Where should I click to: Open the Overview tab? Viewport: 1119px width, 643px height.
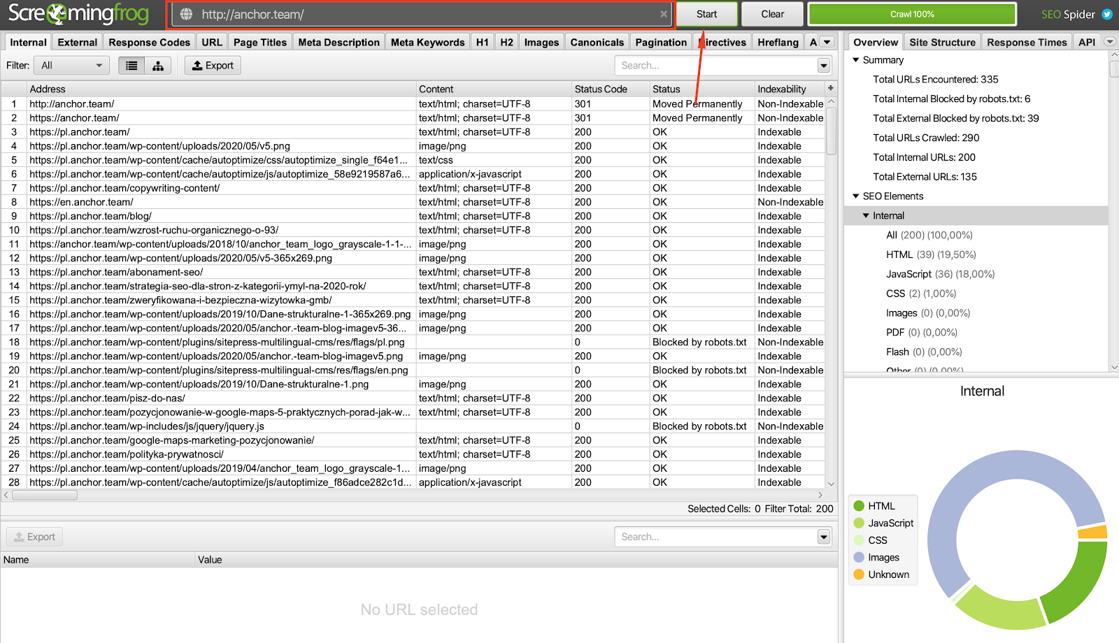[x=876, y=42]
